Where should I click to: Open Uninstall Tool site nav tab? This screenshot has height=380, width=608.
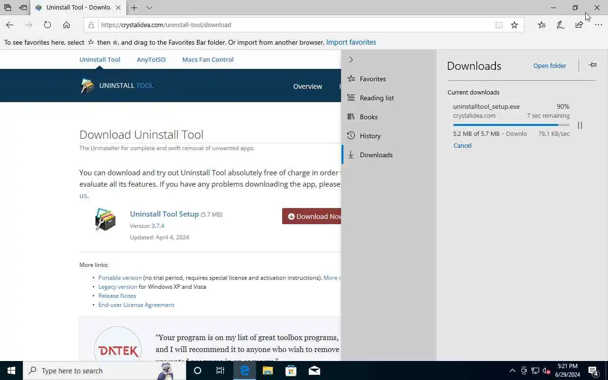(100, 59)
